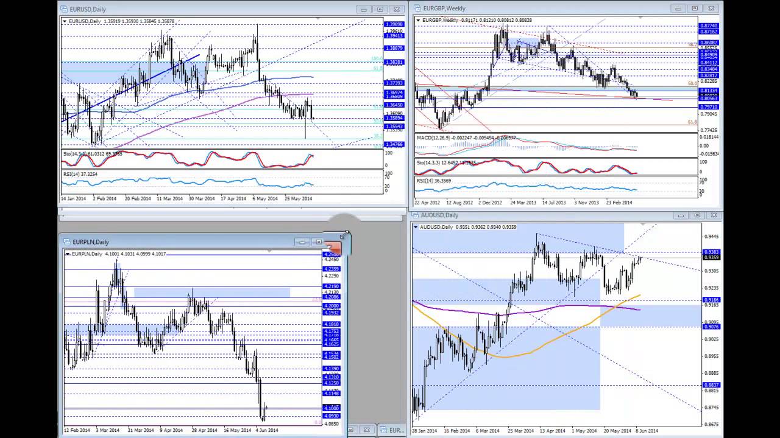
Task: Expand the arrow beside EURUSD,Daily chart header
Action: [x=65, y=21]
